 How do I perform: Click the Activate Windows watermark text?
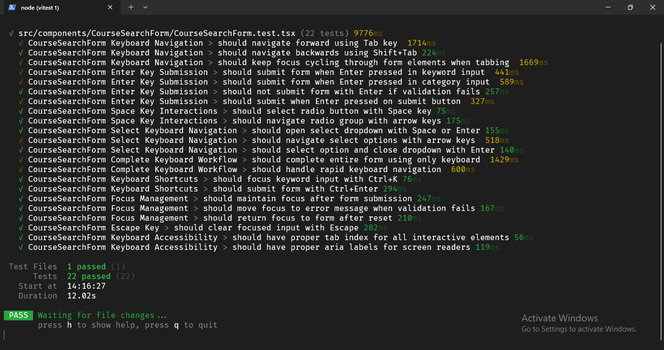pyautogui.click(x=559, y=318)
